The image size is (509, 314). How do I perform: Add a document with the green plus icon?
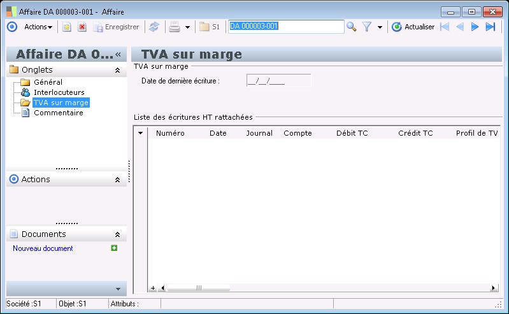114,248
